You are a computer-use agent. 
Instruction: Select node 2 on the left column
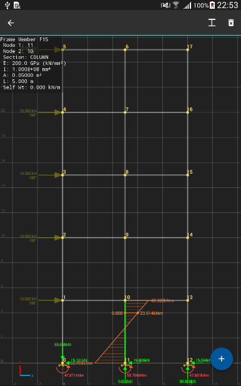(x=62, y=237)
